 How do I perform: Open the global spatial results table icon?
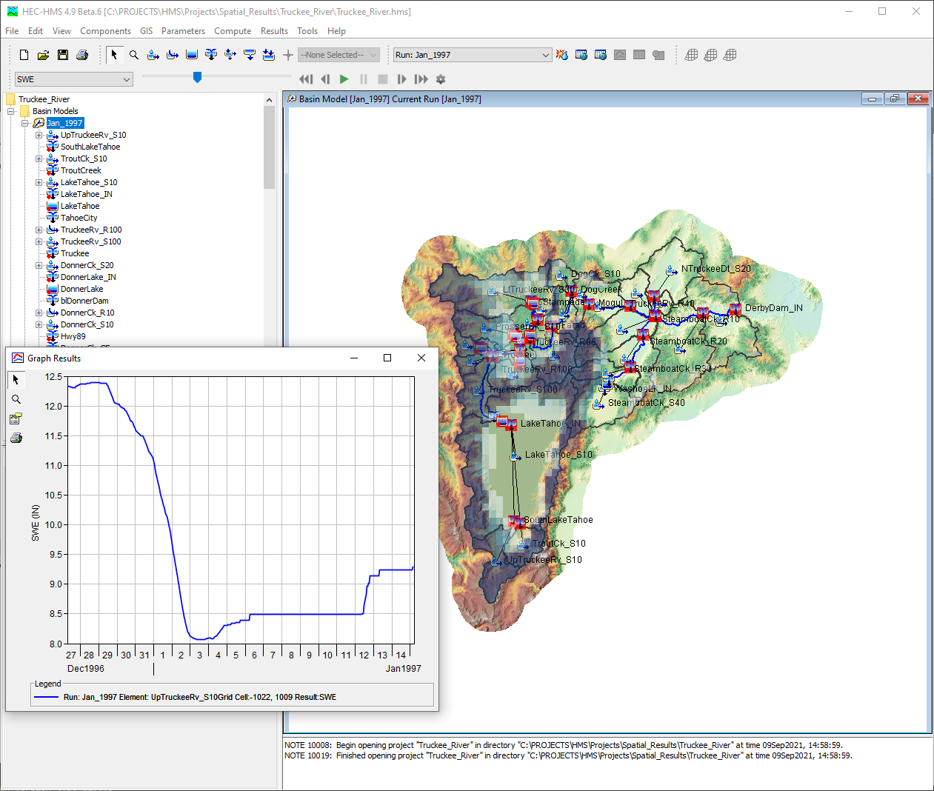click(x=601, y=55)
